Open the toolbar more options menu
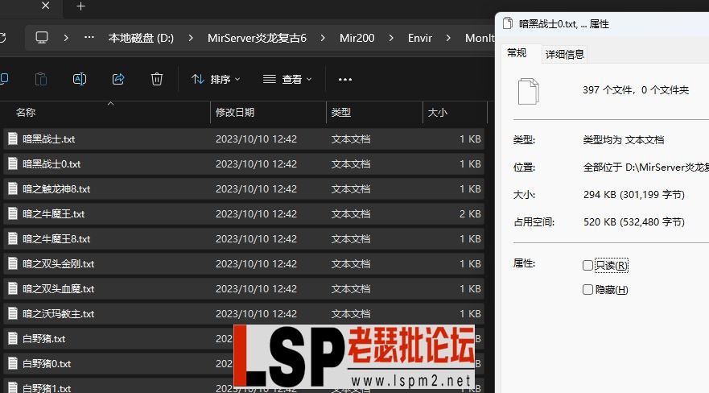Screen dimensions: 709x393 point(345,80)
